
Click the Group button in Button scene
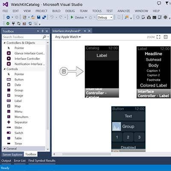pyautogui.click(x=128, y=127)
